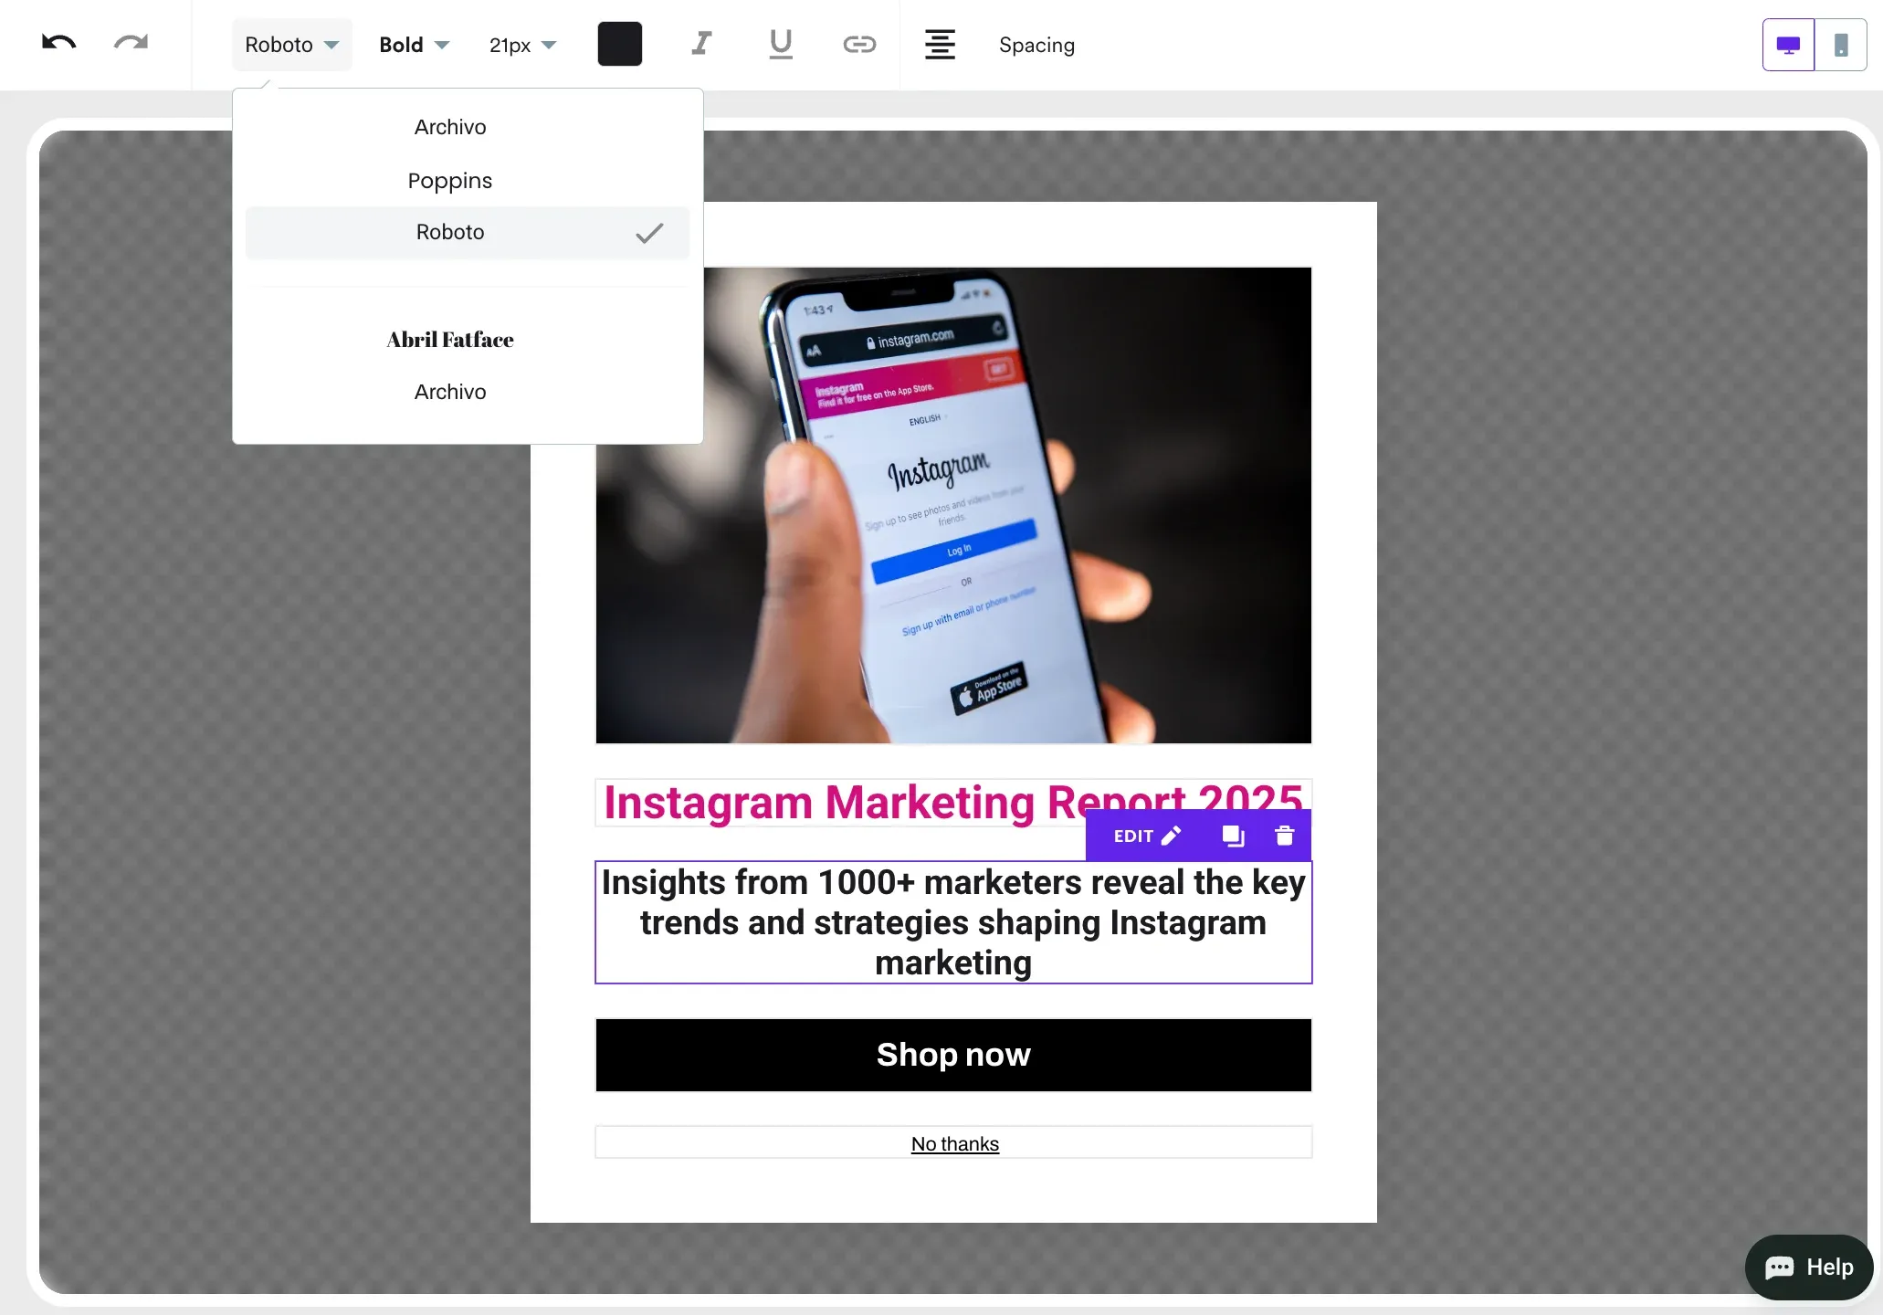Image resolution: width=1883 pixels, height=1315 pixels.
Task: Switch to desktop preview
Action: coord(1788,45)
